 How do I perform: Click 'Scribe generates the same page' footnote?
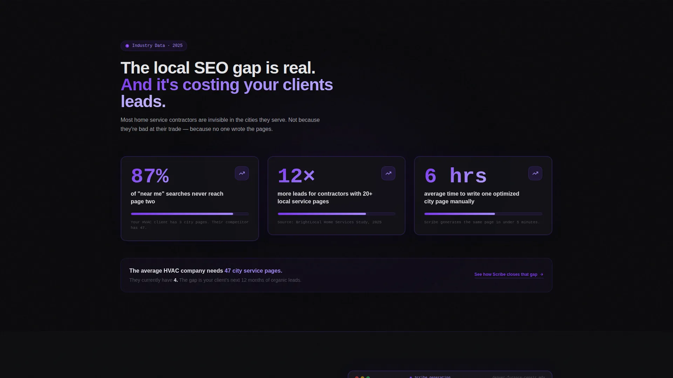[x=482, y=222]
